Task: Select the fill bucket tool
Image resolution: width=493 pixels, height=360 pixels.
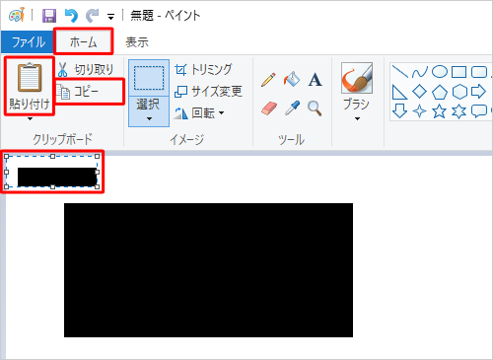Action: pyautogui.click(x=292, y=79)
